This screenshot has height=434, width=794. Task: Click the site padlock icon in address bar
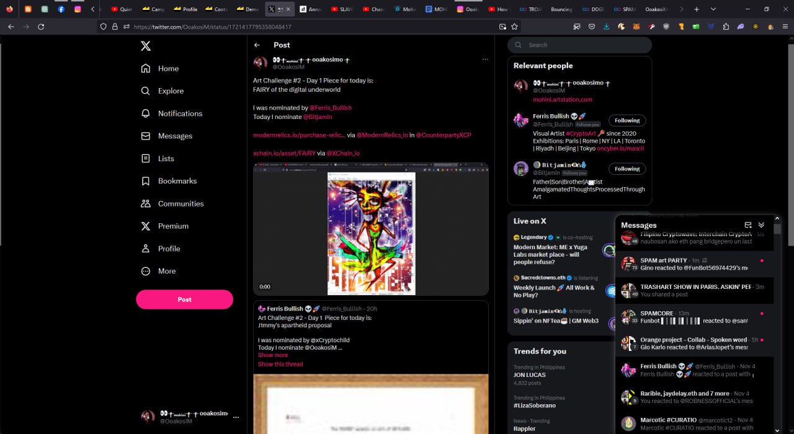[115, 27]
